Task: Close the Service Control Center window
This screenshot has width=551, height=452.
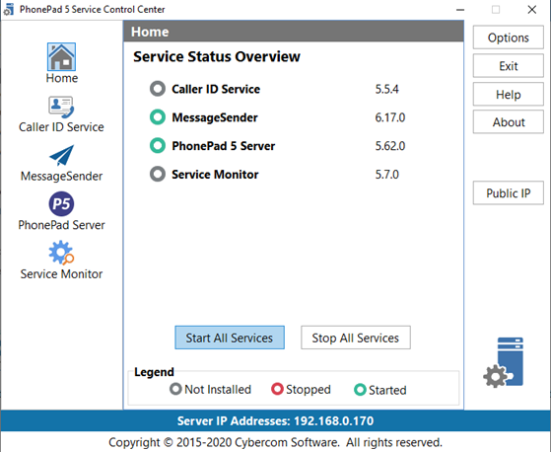Action: (x=532, y=10)
